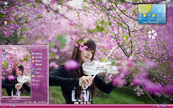Open 我的文档 in the Start menu

pyautogui.click(x=37, y=54)
